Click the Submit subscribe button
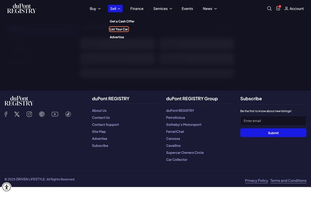Image resolution: width=311 pixels, height=202 pixels. tap(273, 133)
